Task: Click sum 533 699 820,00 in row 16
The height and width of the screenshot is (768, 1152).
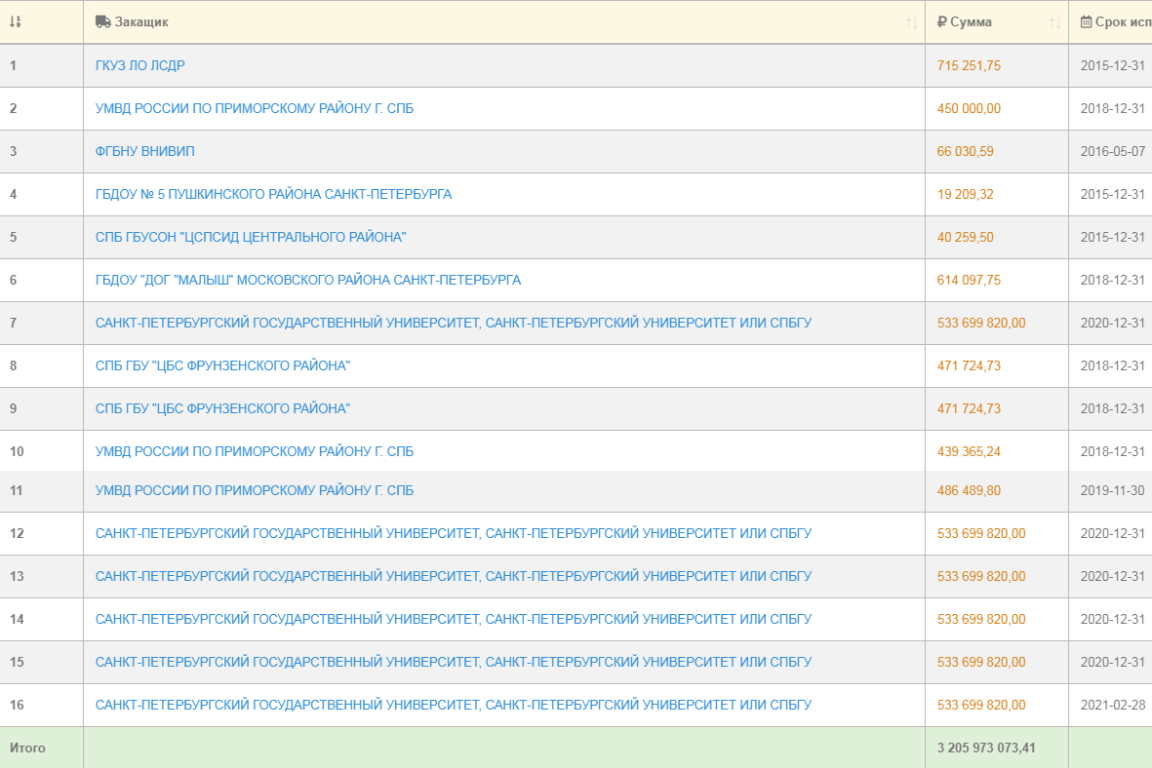Action: (981, 705)
